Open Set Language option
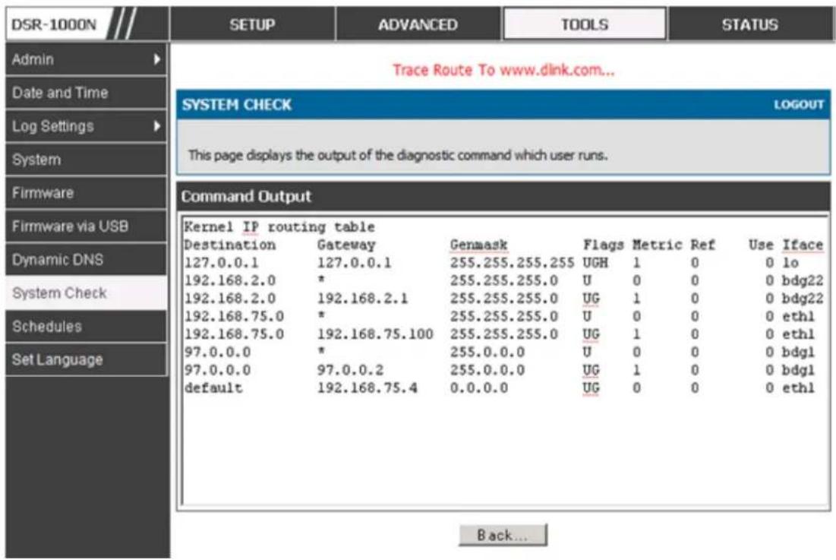 [x=87, y=359]
